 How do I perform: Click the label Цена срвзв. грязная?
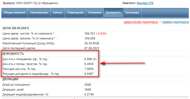point(30,39)
